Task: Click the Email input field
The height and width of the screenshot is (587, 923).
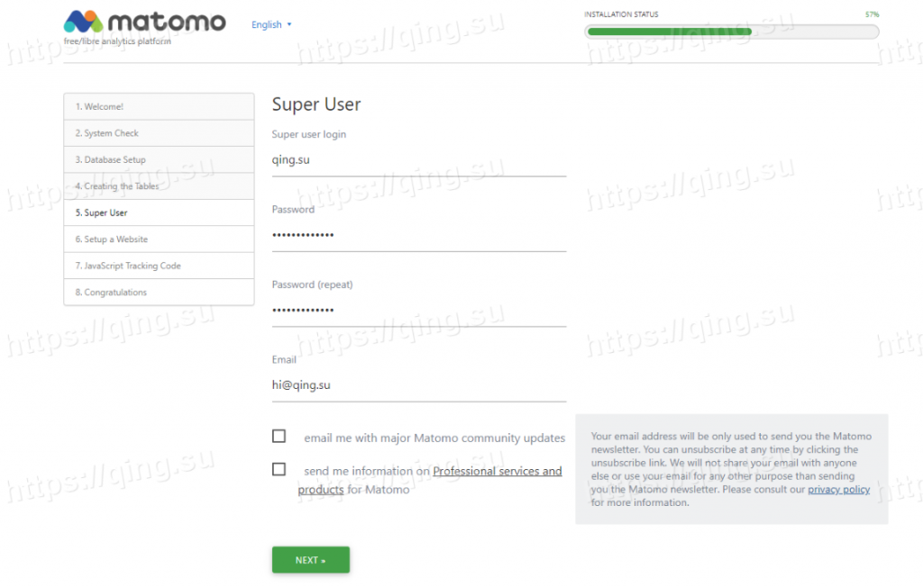Action: [418, 385]
